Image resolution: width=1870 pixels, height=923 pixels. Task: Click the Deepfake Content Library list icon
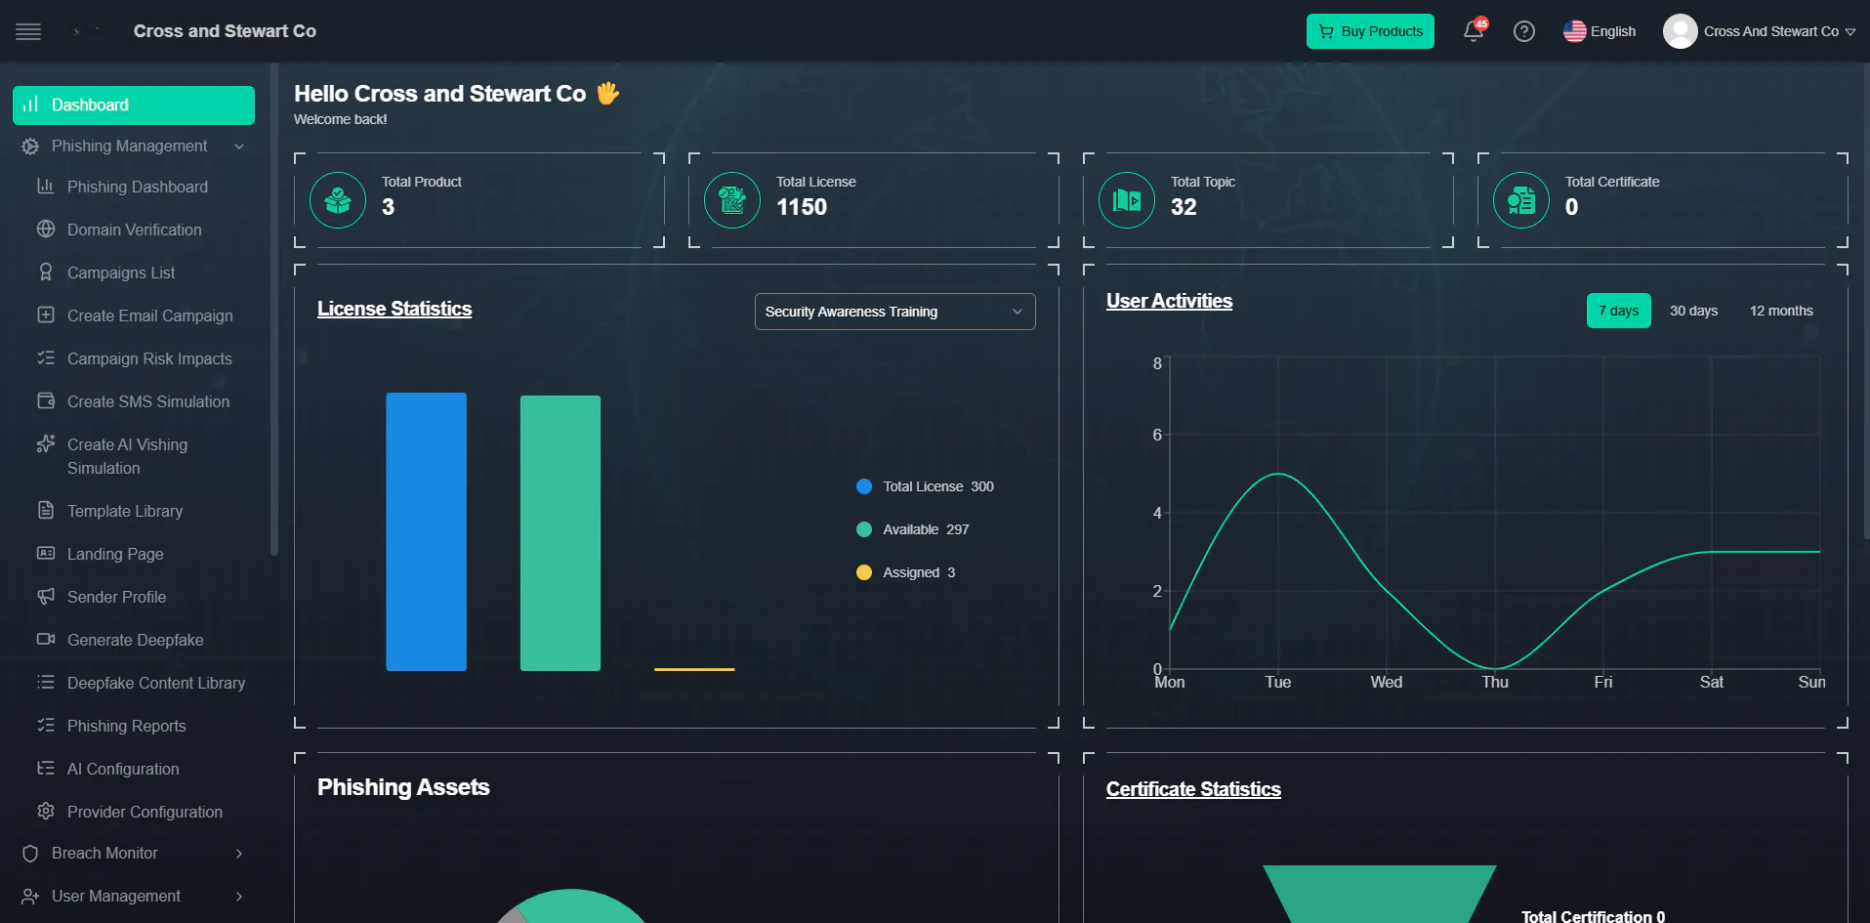click(46, 683)
